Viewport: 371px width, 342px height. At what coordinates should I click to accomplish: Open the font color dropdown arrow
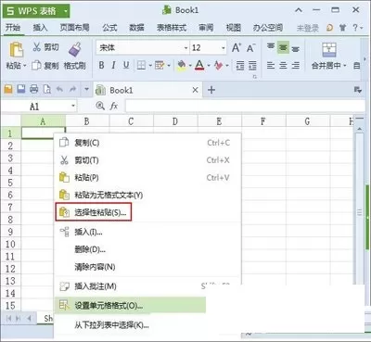[x=209, y=66]
